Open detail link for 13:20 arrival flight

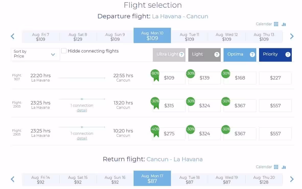coord(82,110)
